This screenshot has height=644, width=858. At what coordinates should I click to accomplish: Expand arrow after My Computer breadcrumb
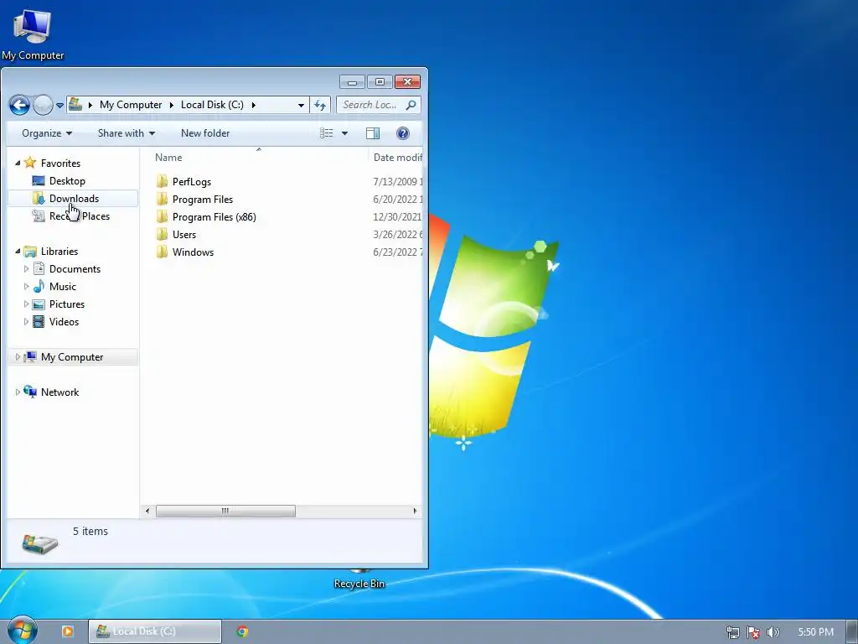(171, 105)
